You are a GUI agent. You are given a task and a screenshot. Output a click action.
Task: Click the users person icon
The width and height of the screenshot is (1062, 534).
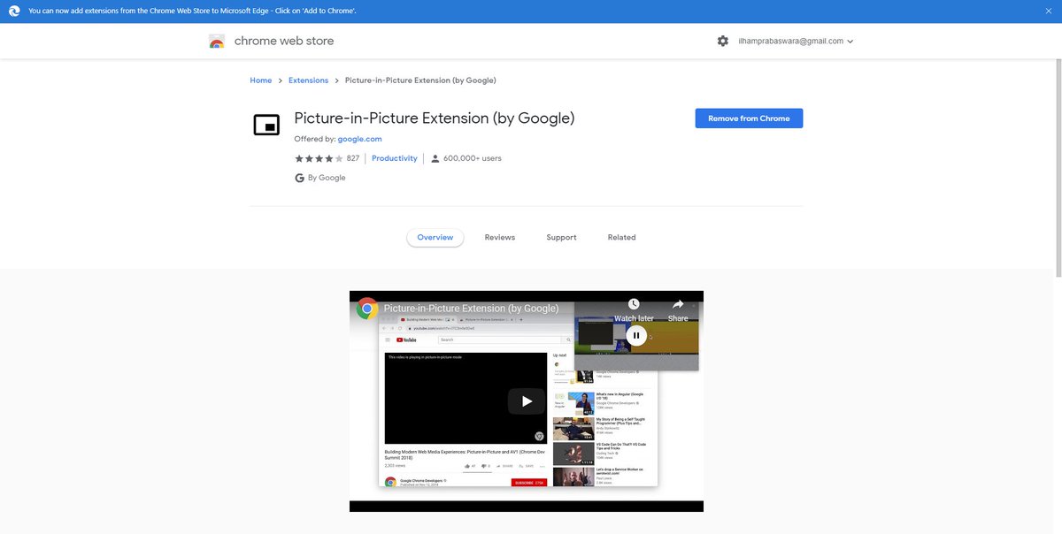coord(435,159)
